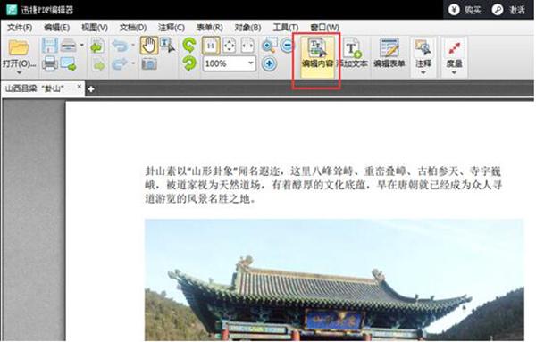This screenshot has width=536, height=342.
Task: Open the 工具(T) menu
Action: pyautogui.click(x=286, y=28)
